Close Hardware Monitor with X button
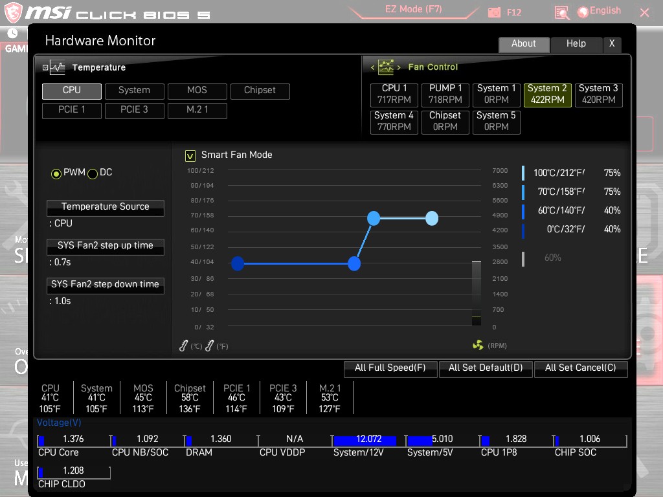This screenshot has width=663, height=497. [612, 44]
